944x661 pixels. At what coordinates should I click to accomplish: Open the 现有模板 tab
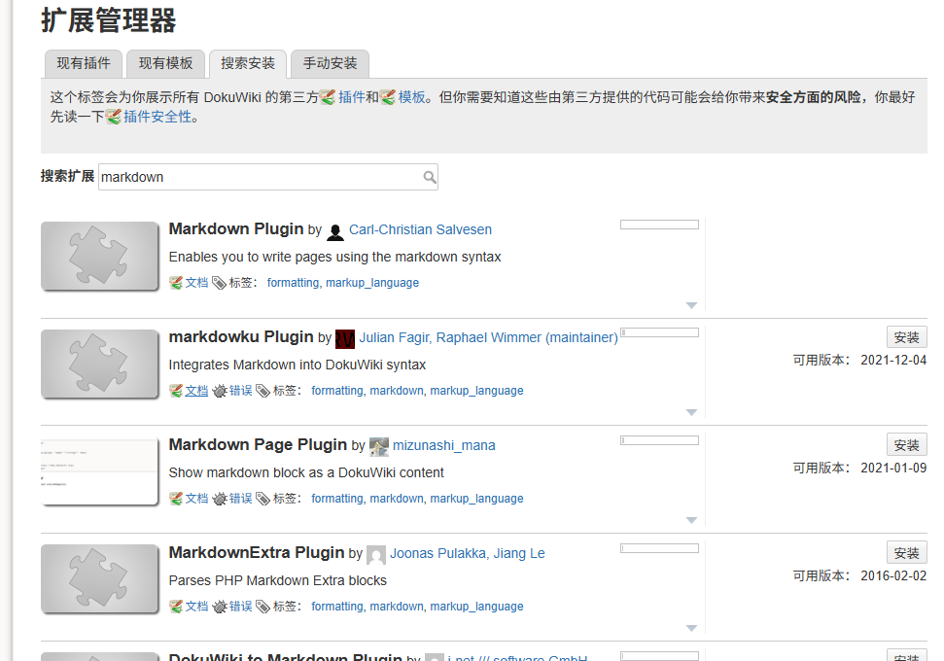pyautogui.click(x=165, y=64)
